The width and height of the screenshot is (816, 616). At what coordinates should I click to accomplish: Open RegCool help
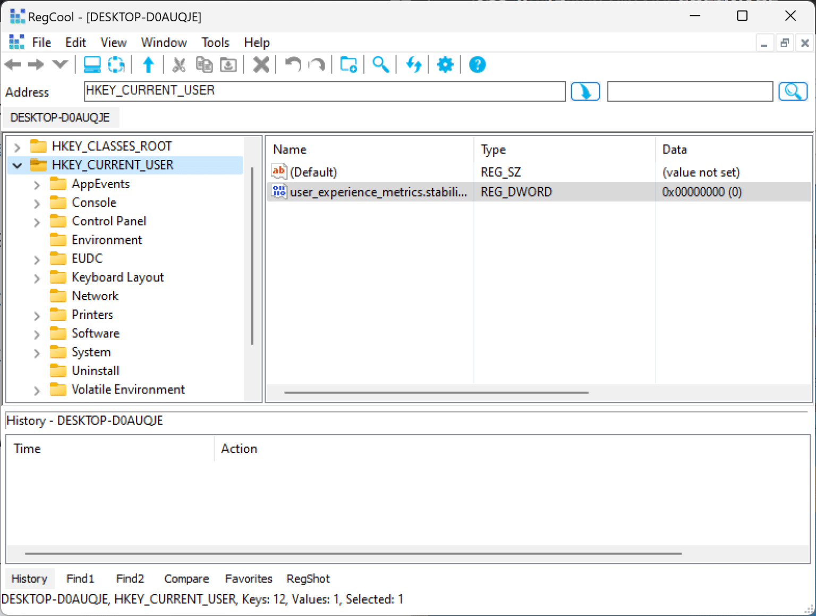pos(477,64)
